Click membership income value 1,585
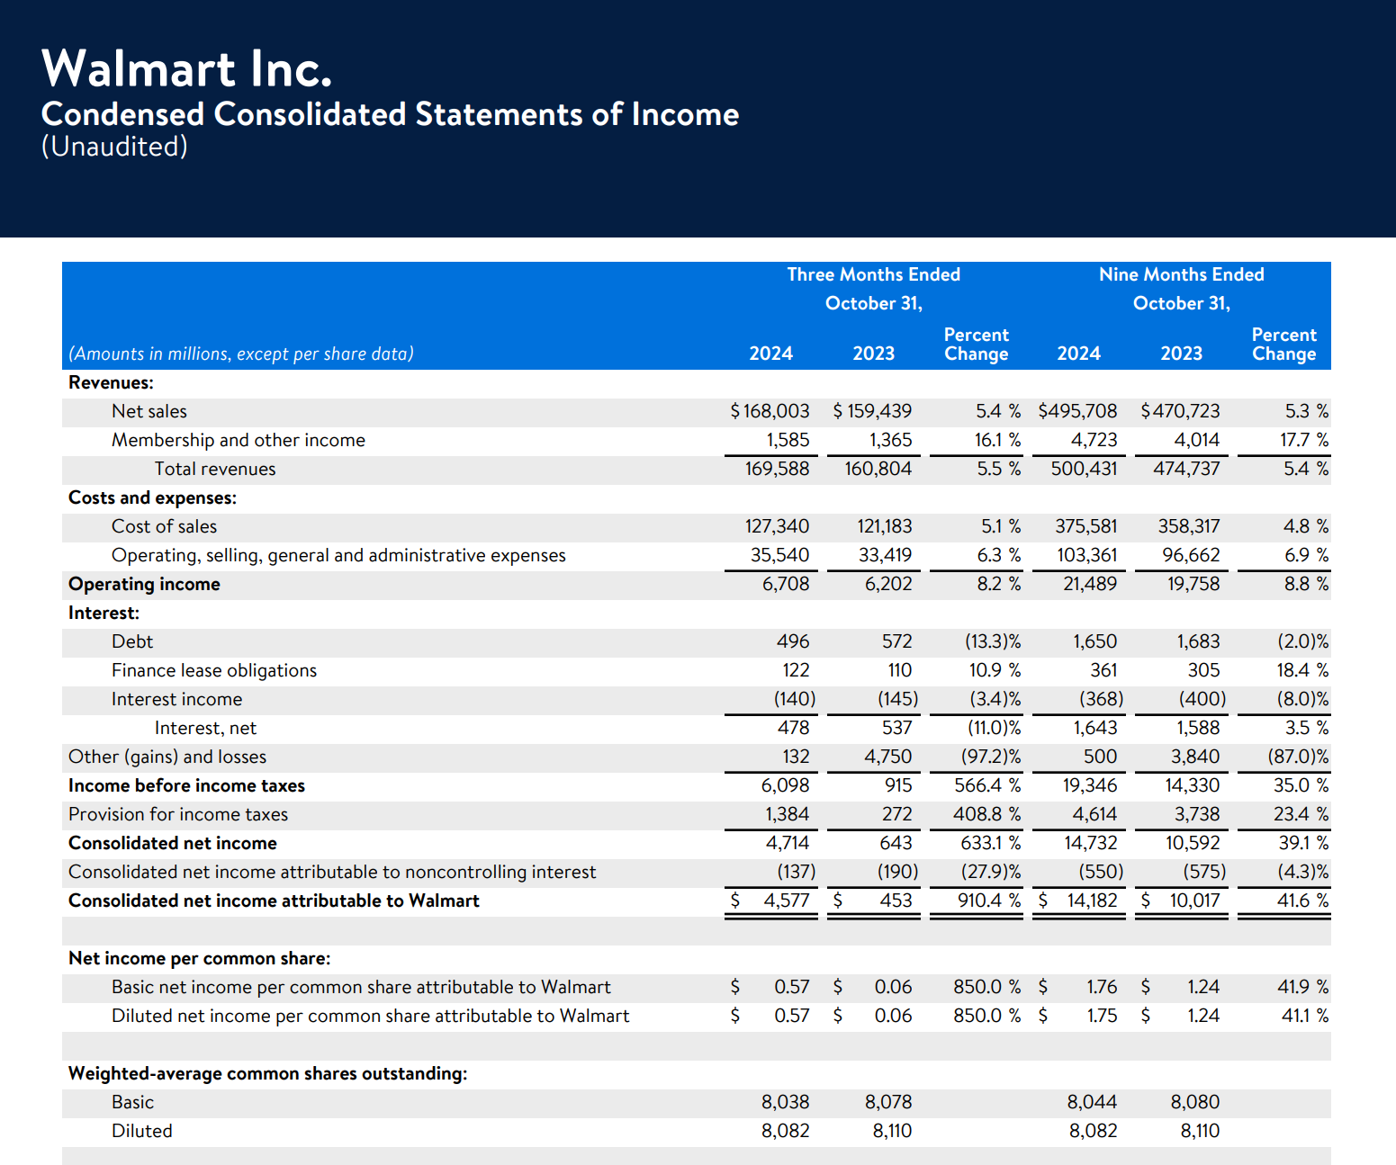Image resolution: width=1396 pixels, height=1165 pixels. tap(788, 440)
